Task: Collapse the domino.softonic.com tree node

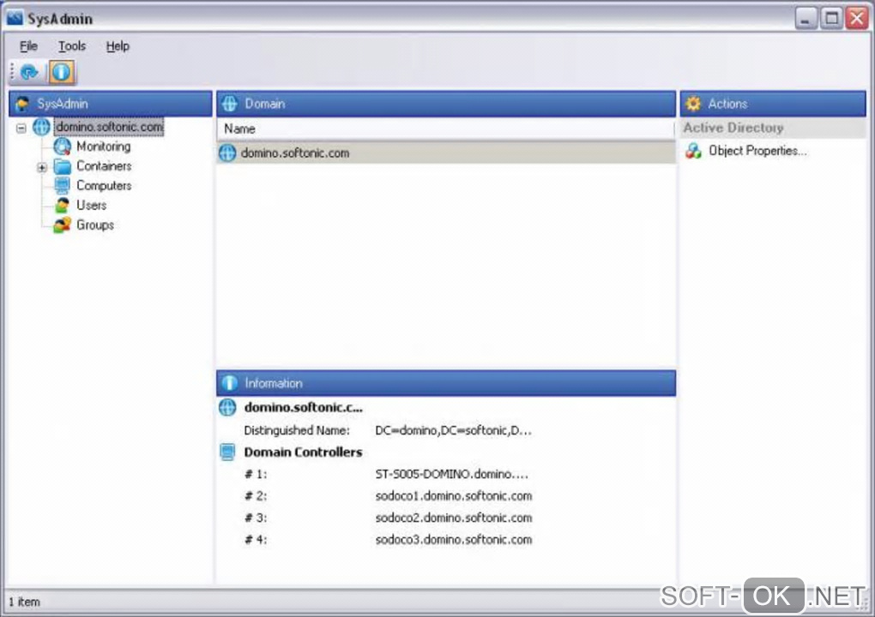Action: [21, 129]
